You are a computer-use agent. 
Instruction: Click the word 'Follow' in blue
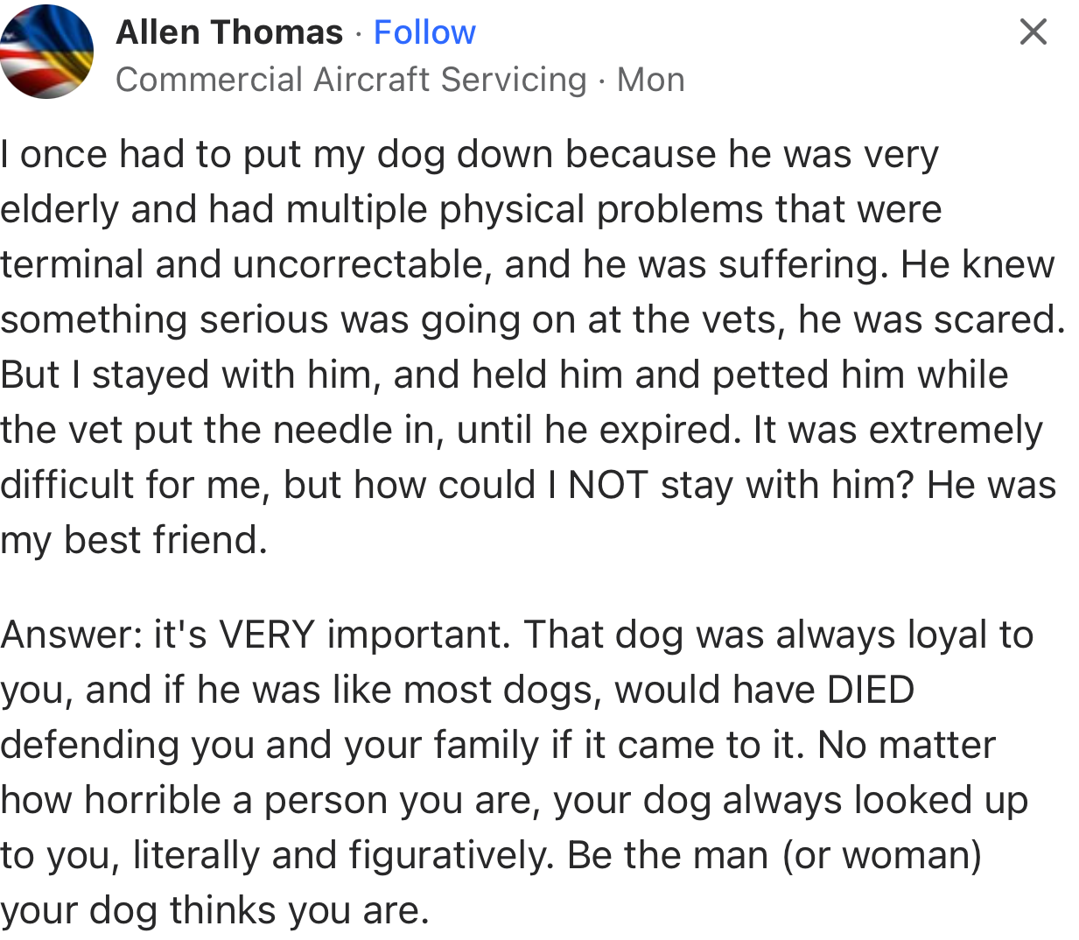(424, 32)
